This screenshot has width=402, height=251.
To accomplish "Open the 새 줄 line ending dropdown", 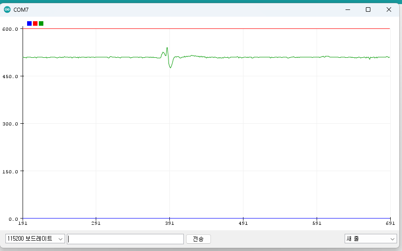I will 371,239.
